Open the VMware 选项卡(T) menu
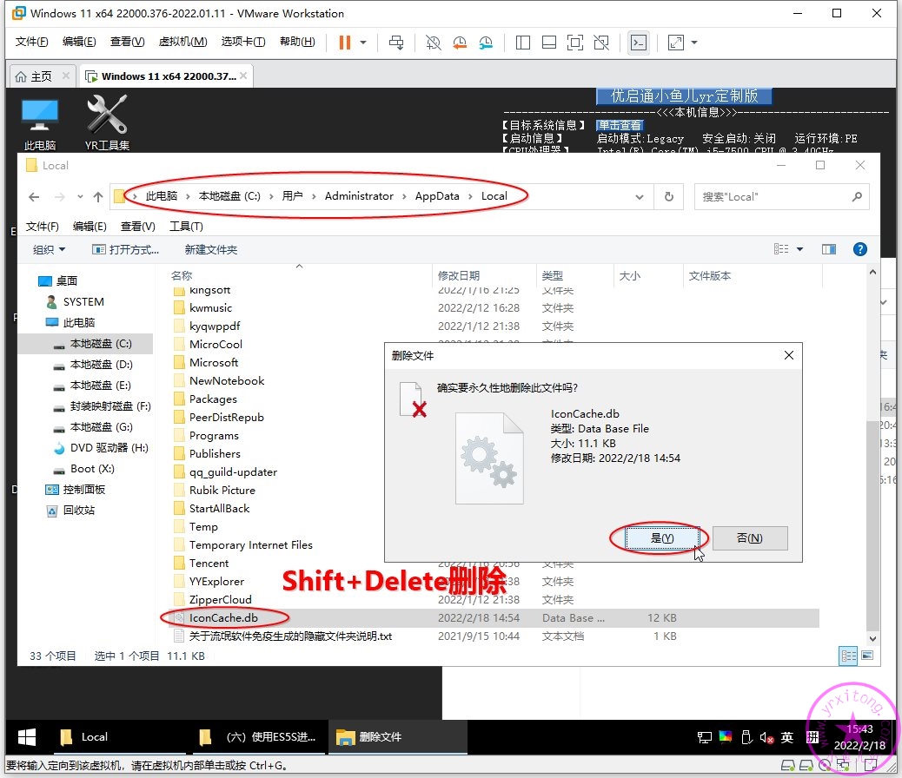The width and height of the screenshot is (902, 778). [243, 42]
